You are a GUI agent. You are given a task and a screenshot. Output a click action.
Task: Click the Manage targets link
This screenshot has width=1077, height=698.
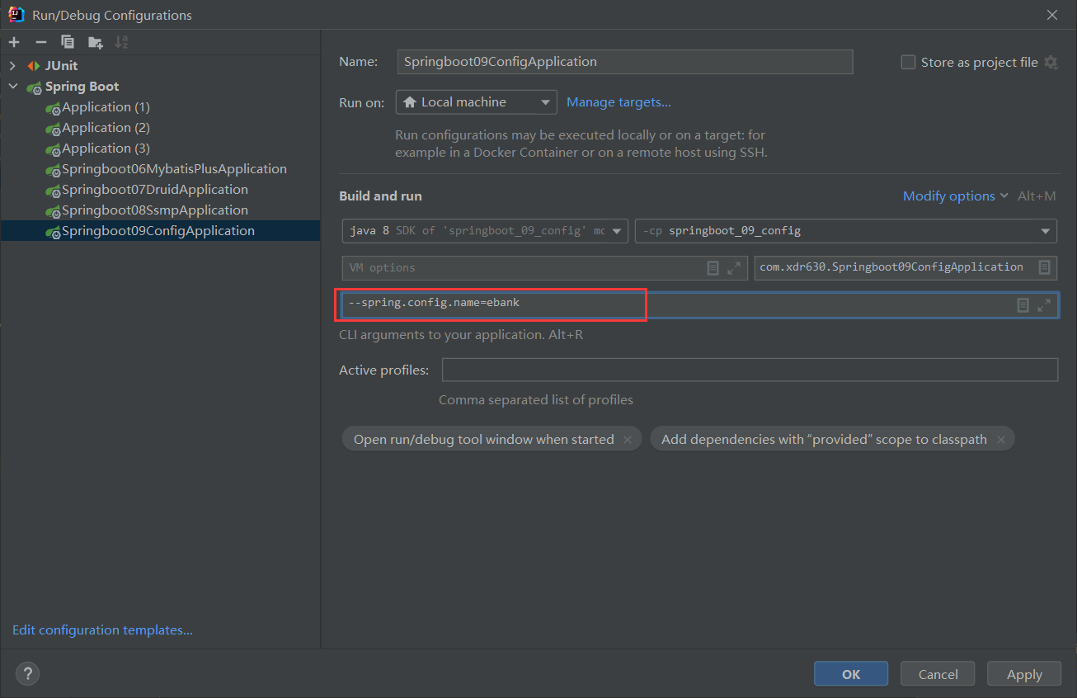(x=618, y=102)
